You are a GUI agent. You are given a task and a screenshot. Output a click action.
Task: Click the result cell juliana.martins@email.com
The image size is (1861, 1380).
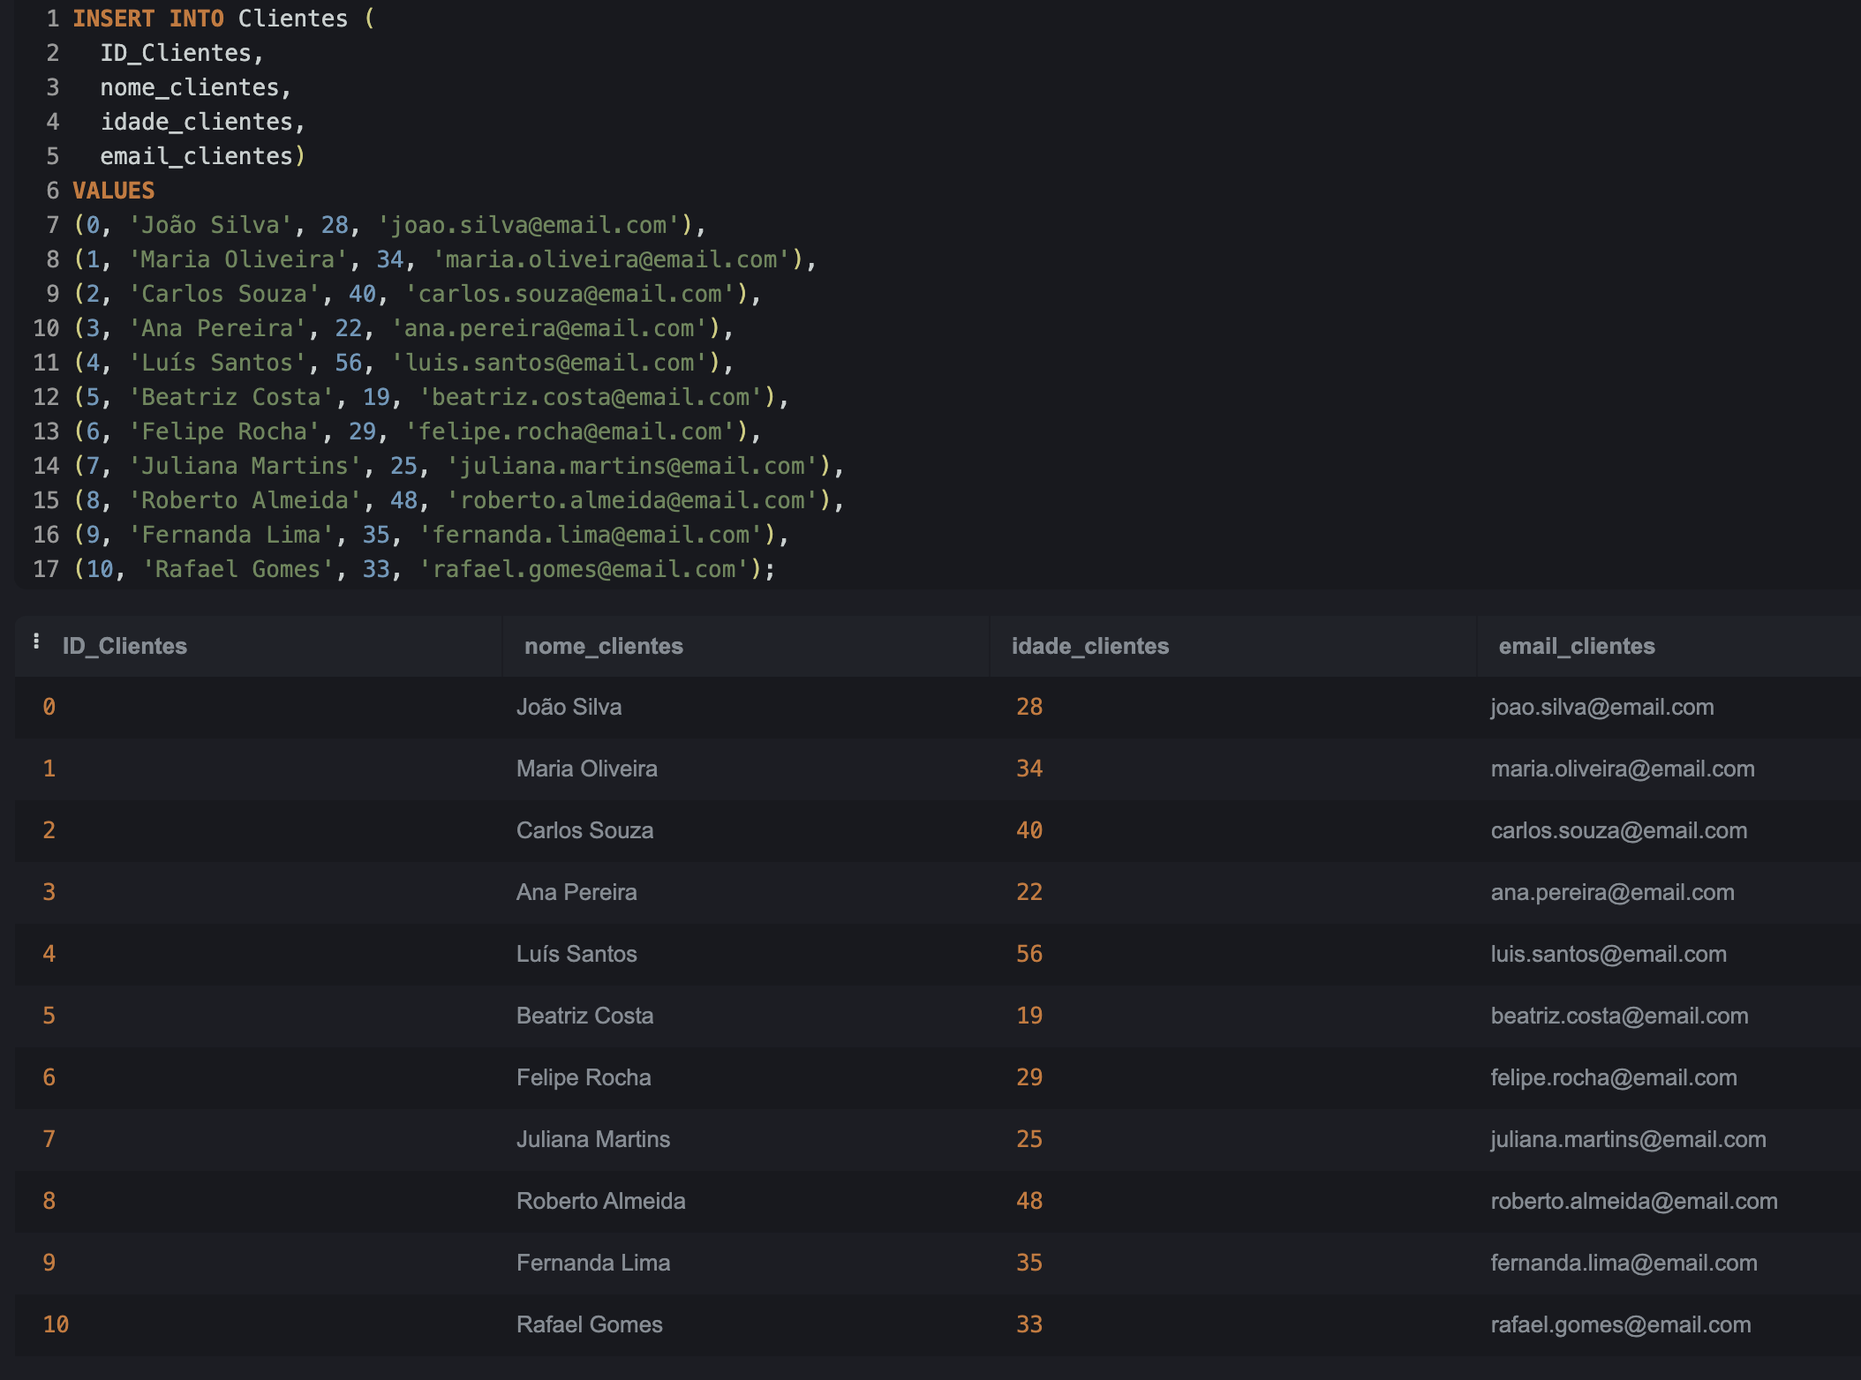point(1629,1139)
